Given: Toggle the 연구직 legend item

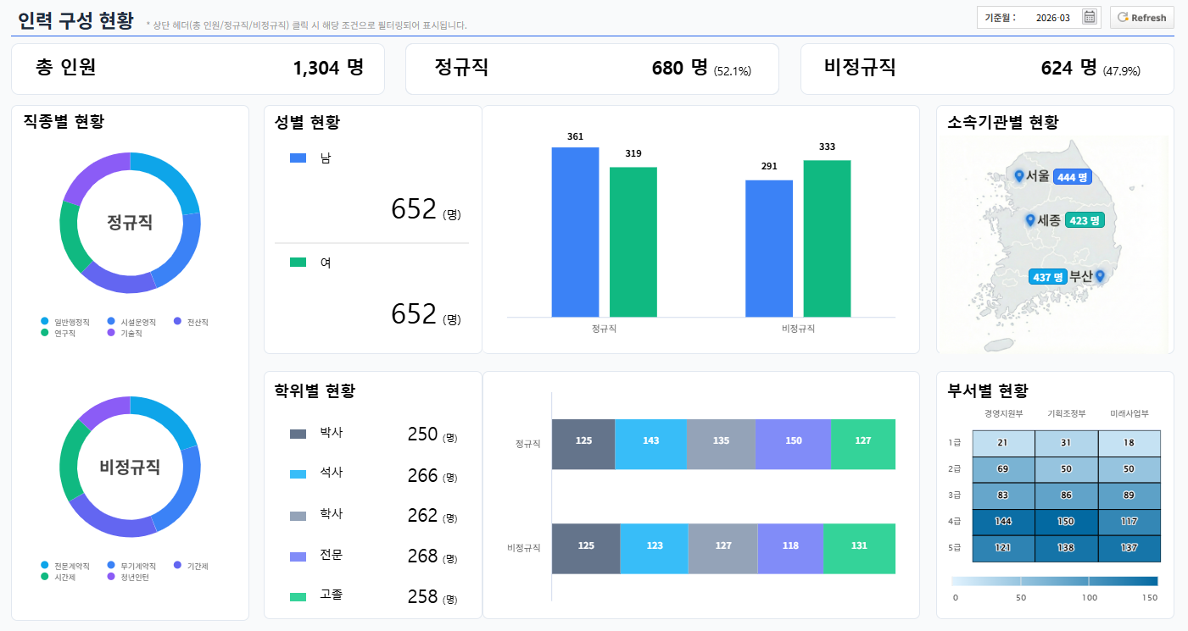Looking at the screenshot, I should pos(59,333).
